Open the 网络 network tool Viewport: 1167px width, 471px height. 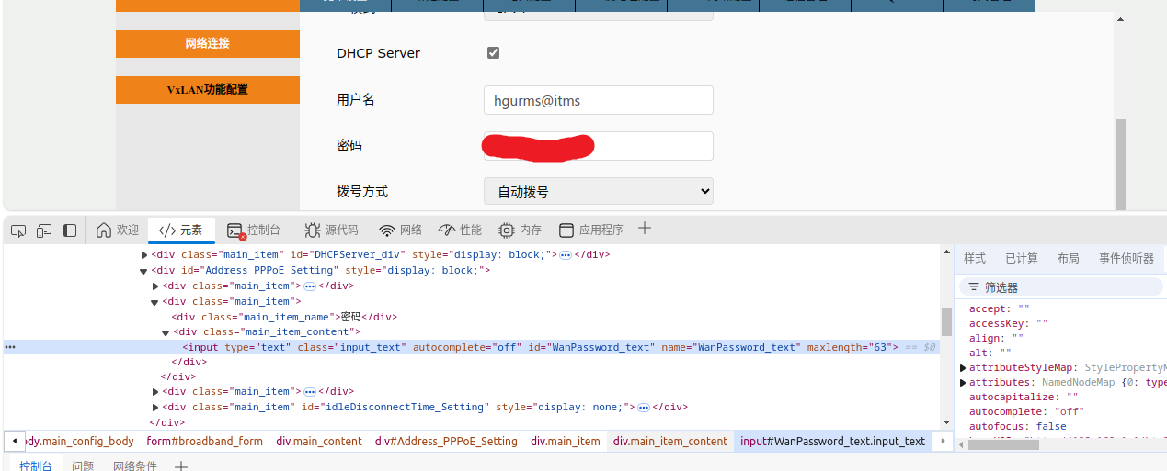(401, 230)
